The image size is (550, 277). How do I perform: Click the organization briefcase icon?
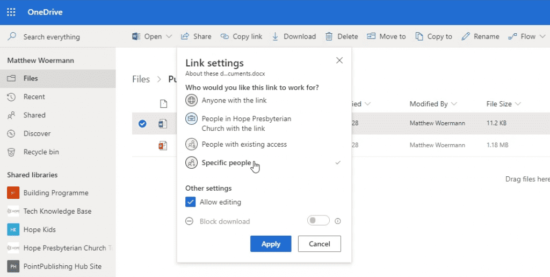pyautogui.click(x=192, y=119)
